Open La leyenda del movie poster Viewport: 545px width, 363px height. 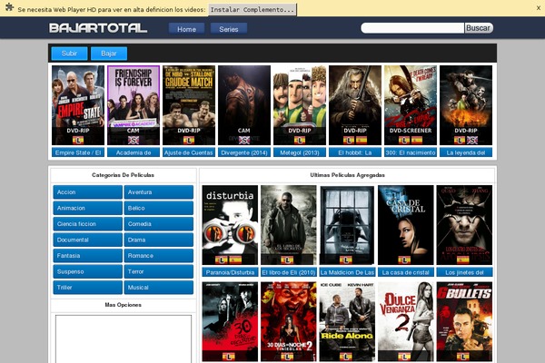466,105
